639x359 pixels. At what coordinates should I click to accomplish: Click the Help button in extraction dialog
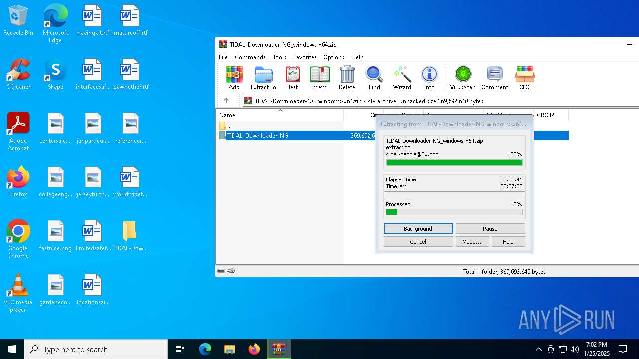[508, 241]
